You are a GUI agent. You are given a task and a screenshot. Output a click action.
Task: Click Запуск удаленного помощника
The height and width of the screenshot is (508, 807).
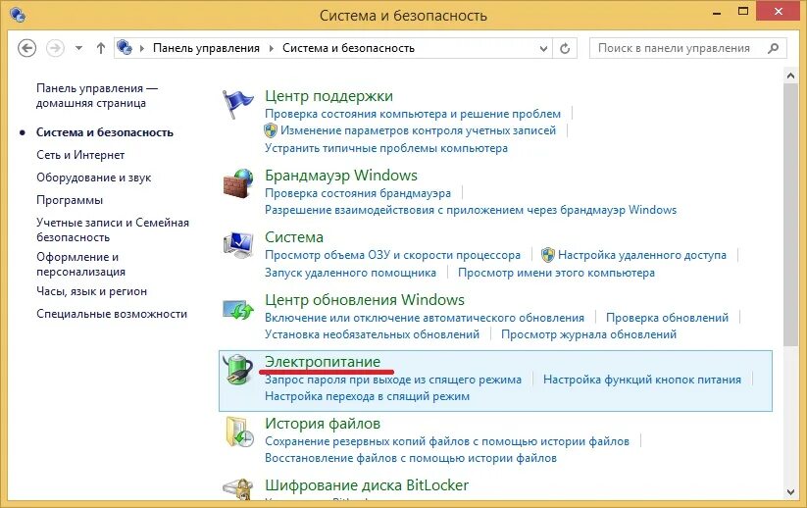tap(350, 273)
